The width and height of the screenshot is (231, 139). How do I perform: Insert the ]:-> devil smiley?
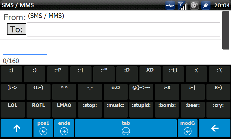[x=13, y=92]
